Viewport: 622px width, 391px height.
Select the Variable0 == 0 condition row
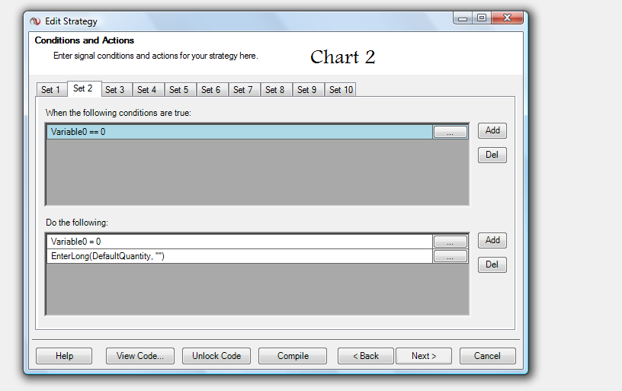tap(239, 132)
